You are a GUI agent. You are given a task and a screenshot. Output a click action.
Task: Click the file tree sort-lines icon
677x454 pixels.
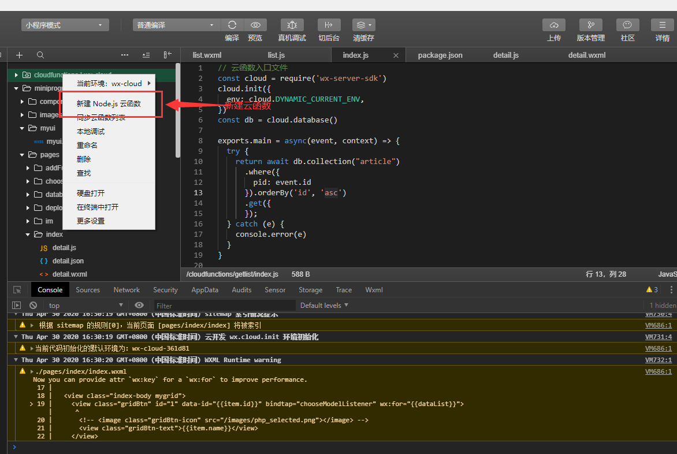pos(146,55)
